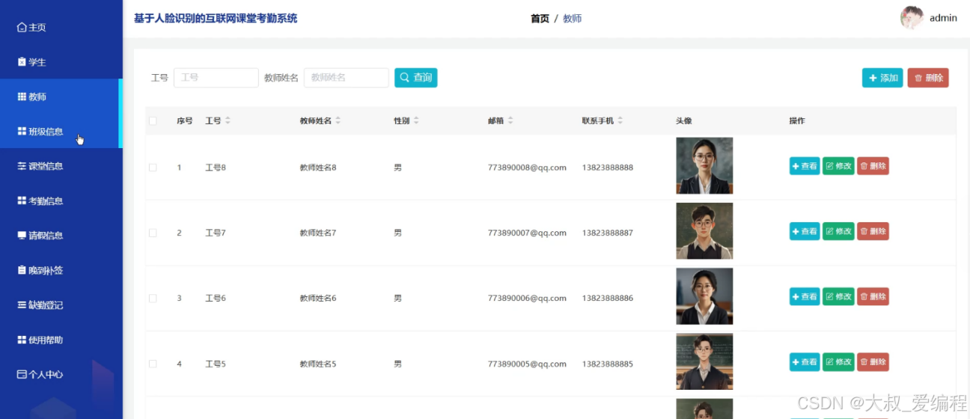
Task: Click the 教师 breadcrumb item
Action: [573, 19]
